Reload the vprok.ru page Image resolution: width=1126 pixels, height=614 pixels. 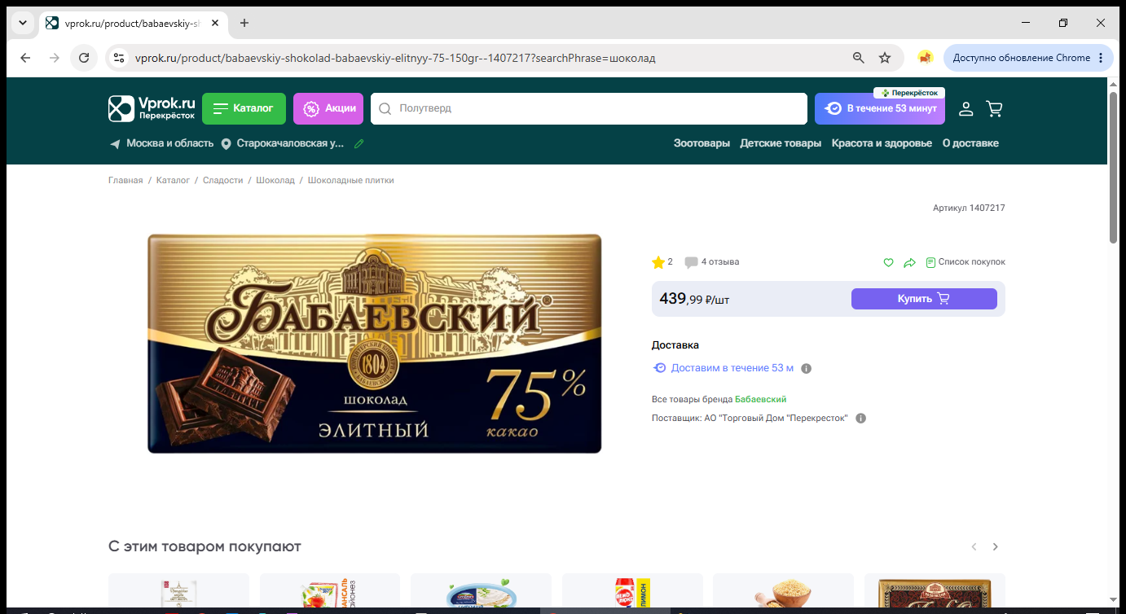click(x=83, y=58)
